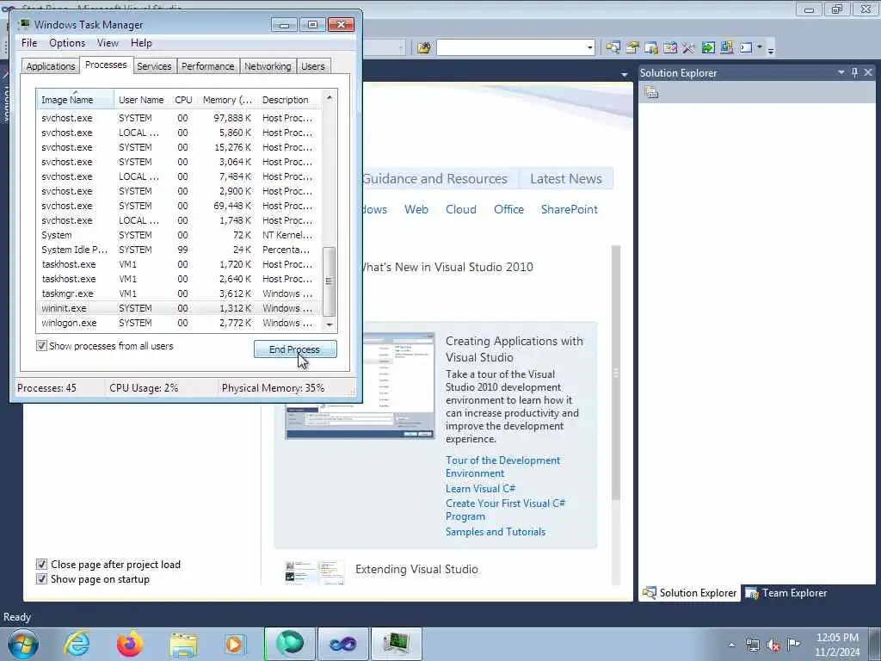Image resolution: width=881 pixels, height=661 pixels.
Task: Open Internet Explorer from the taskbar
Action: pyautogui.click(x=77, y=644)
